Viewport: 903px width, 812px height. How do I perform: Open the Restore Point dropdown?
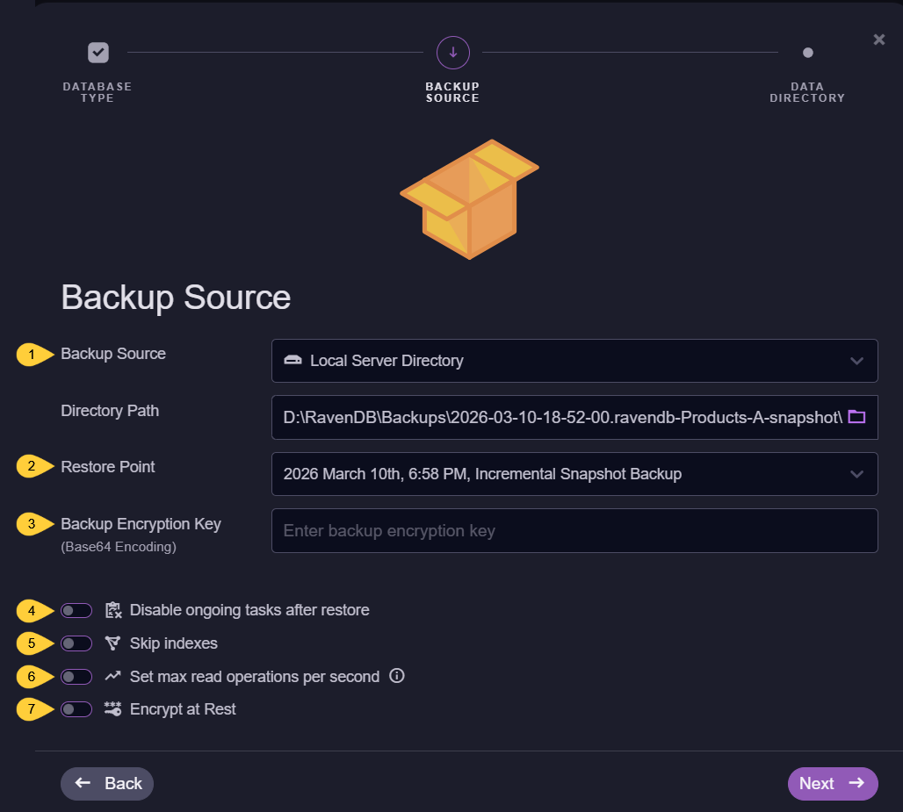[574, 474]
